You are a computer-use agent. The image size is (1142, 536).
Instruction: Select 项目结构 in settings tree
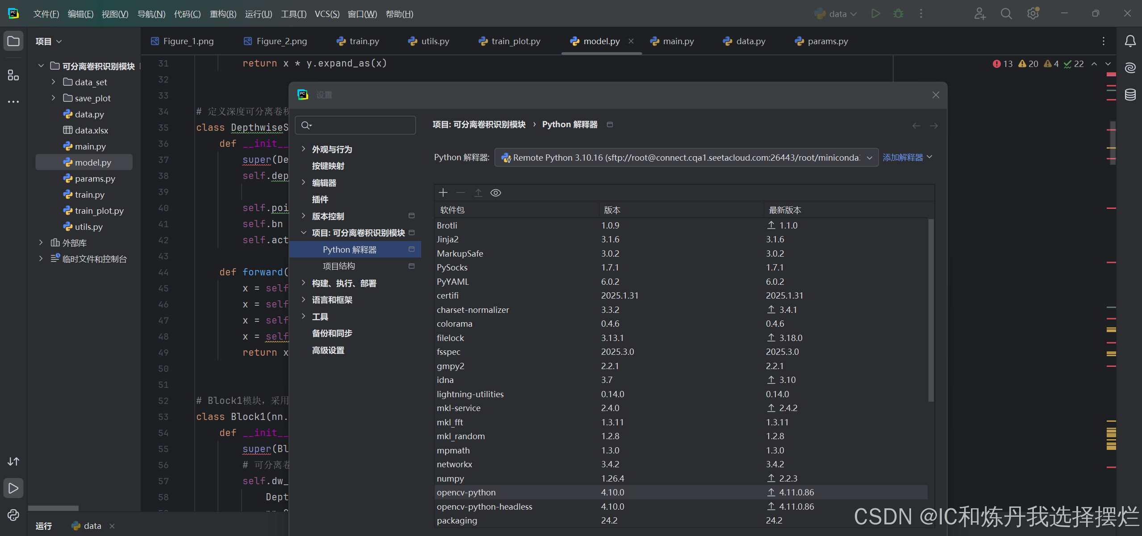click(x=339, y=266)
